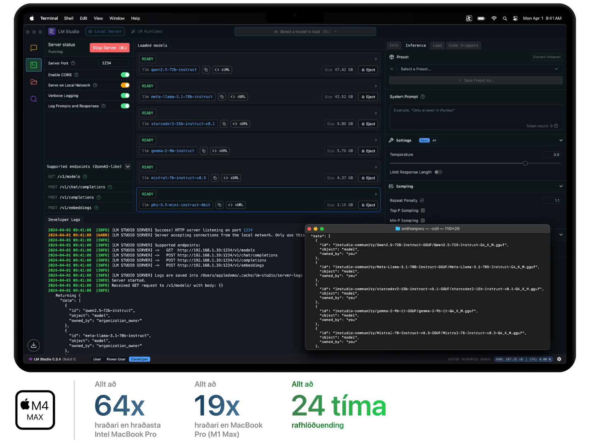
Task: Click help icon next to Server Port
Action: (x=73, y=63)
